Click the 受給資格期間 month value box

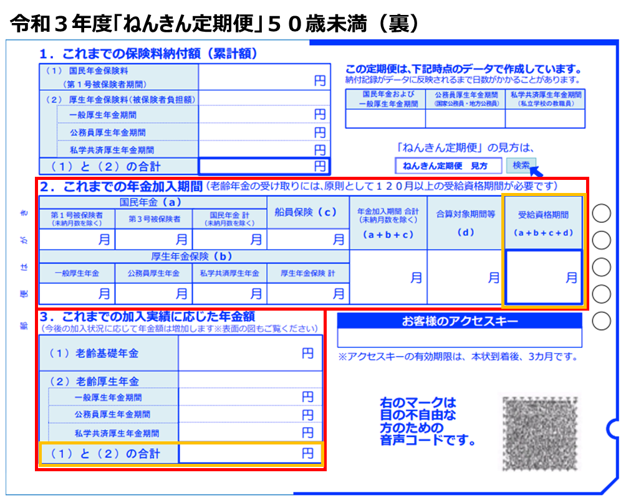point(543,277)
